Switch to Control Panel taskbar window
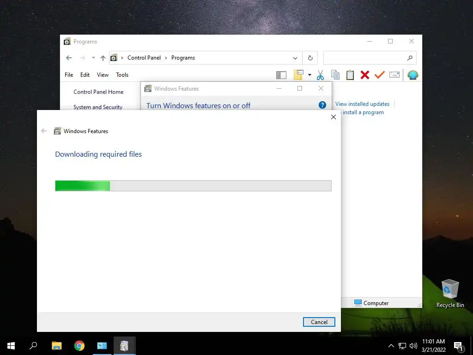 (x=102, y=346)
